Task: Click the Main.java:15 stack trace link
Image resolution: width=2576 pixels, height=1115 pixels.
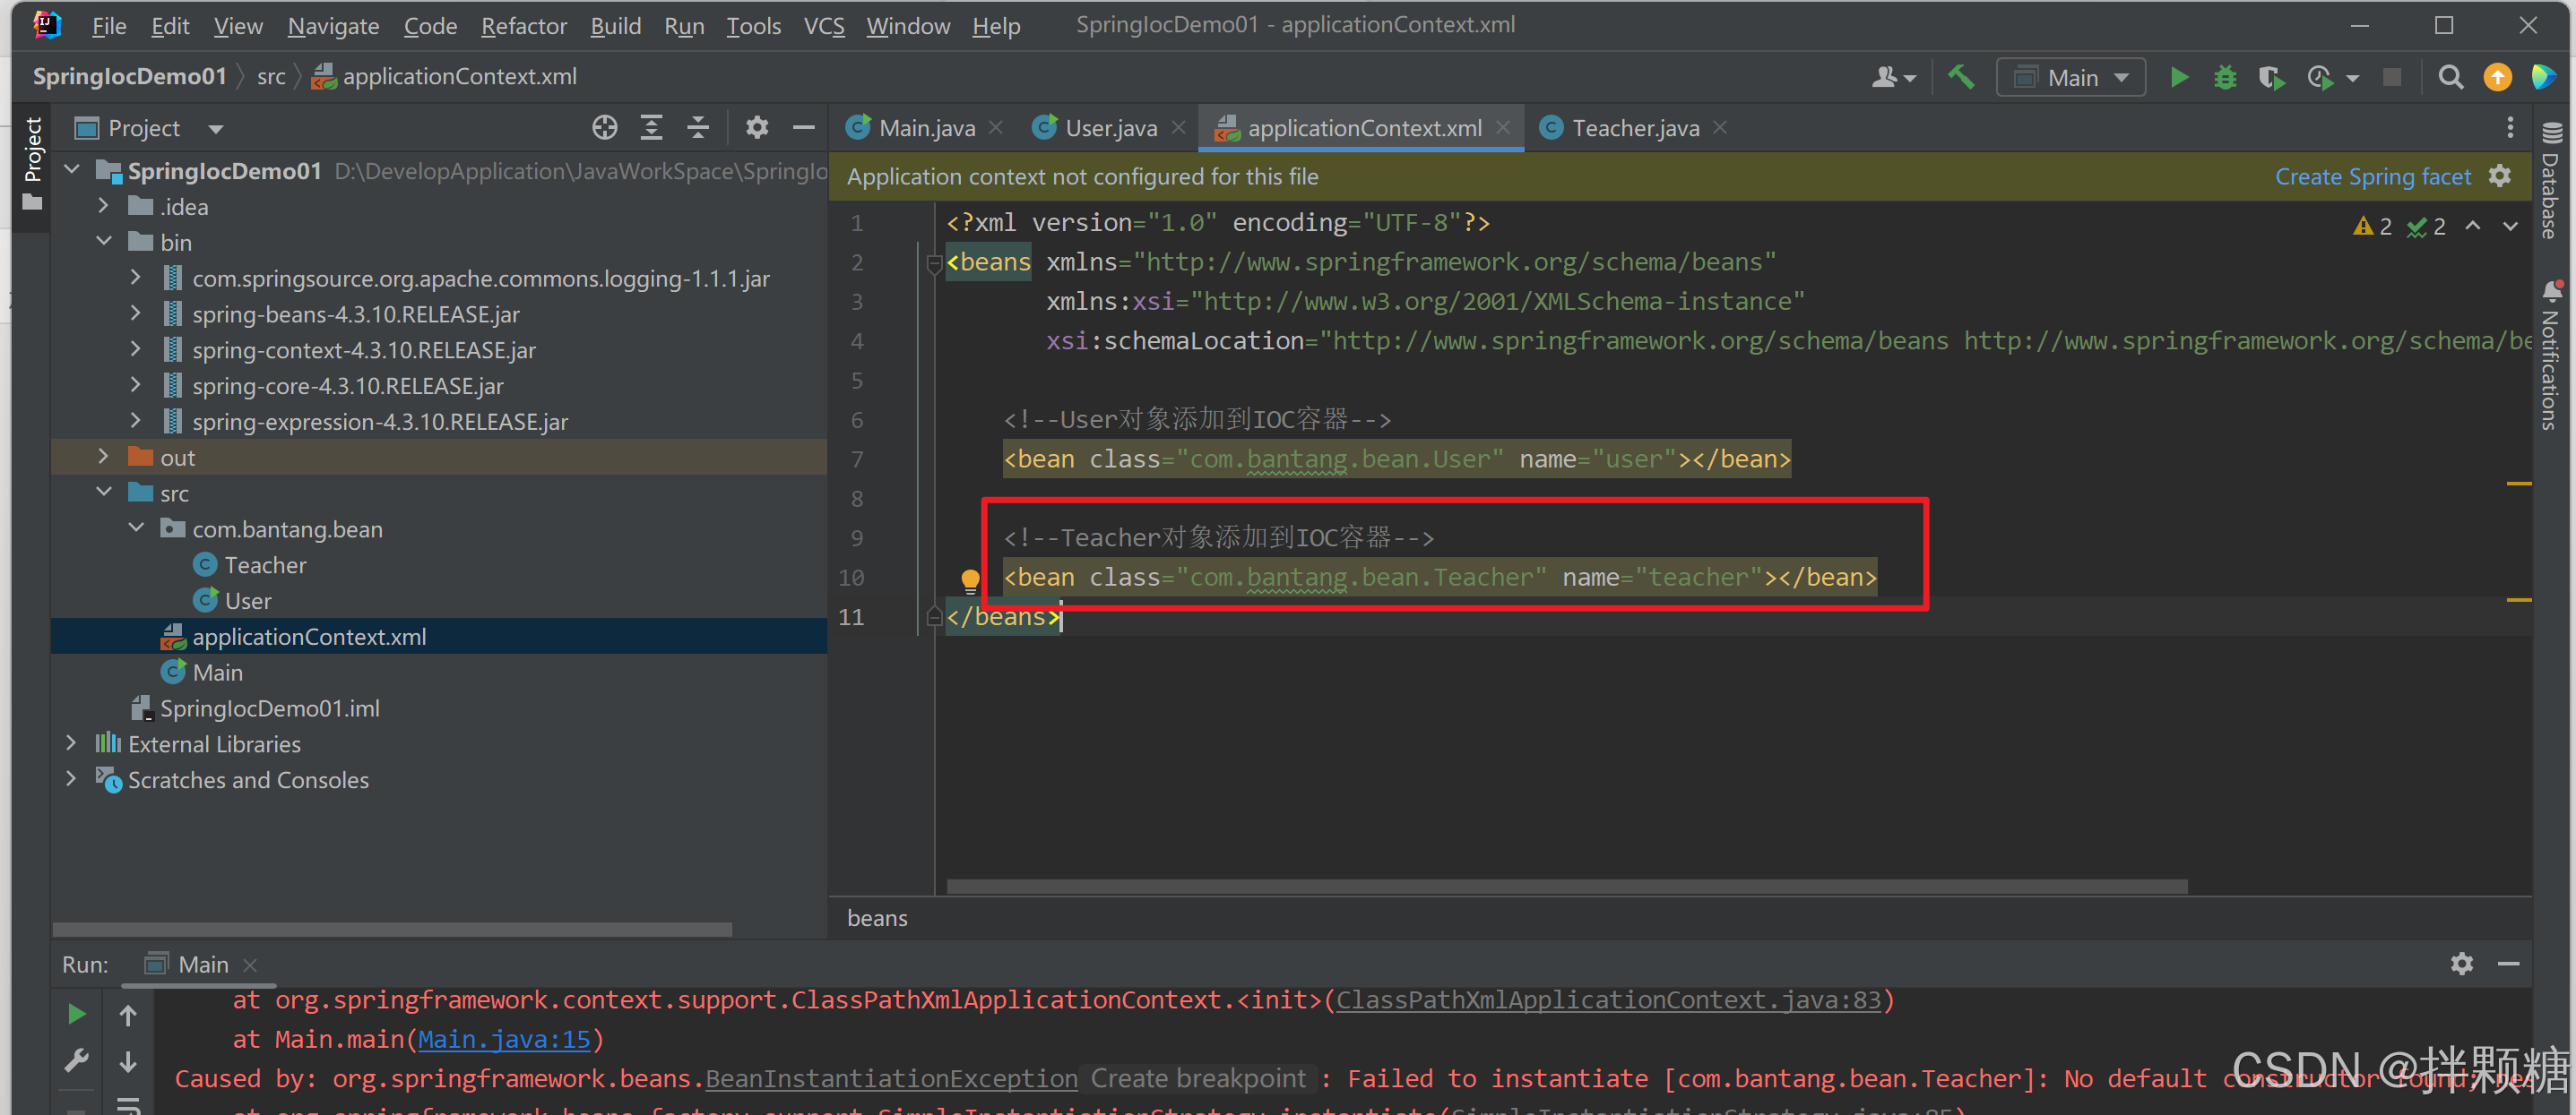Action: pos(504,1039)
